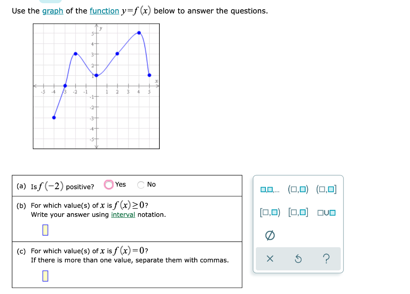Click the answer box in part (c)

click(x=45, y=276)
